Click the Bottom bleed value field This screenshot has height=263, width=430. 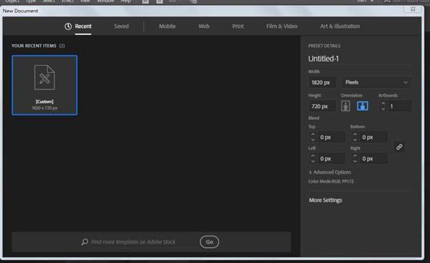(x=373, y=137)
